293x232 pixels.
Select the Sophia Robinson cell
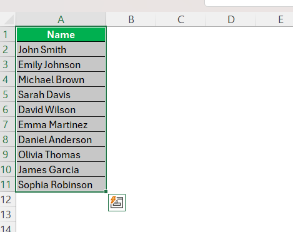click(61, 184)
